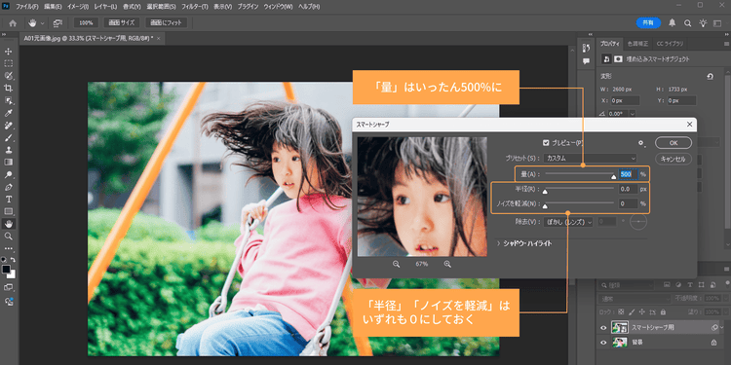This screenshot has width=731, height=365.
Task: Open the Edit Toolbar three-dots menu
Action: (x=9, y=248)
